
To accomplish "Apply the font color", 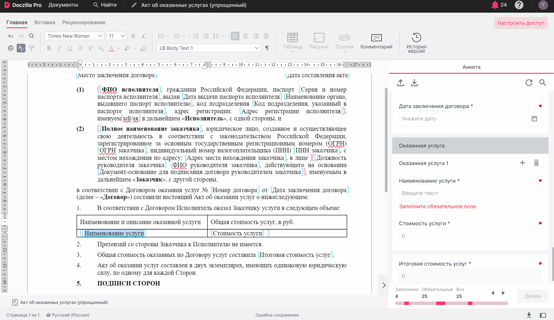I will click(111, 48).
